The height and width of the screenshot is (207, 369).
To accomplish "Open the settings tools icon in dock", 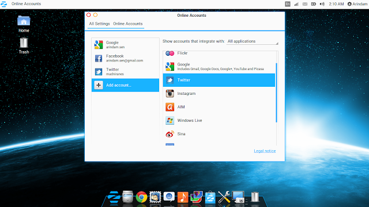I will click(x=224, y=197).
